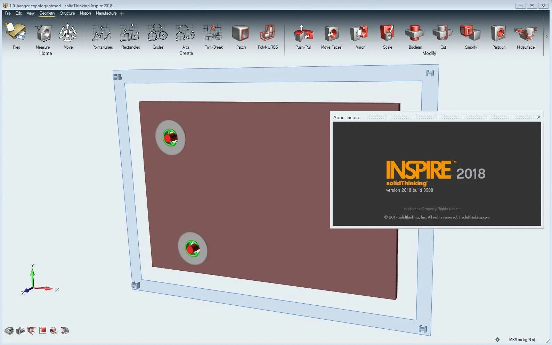Close the About Inspire dialog

click(539, 117)
